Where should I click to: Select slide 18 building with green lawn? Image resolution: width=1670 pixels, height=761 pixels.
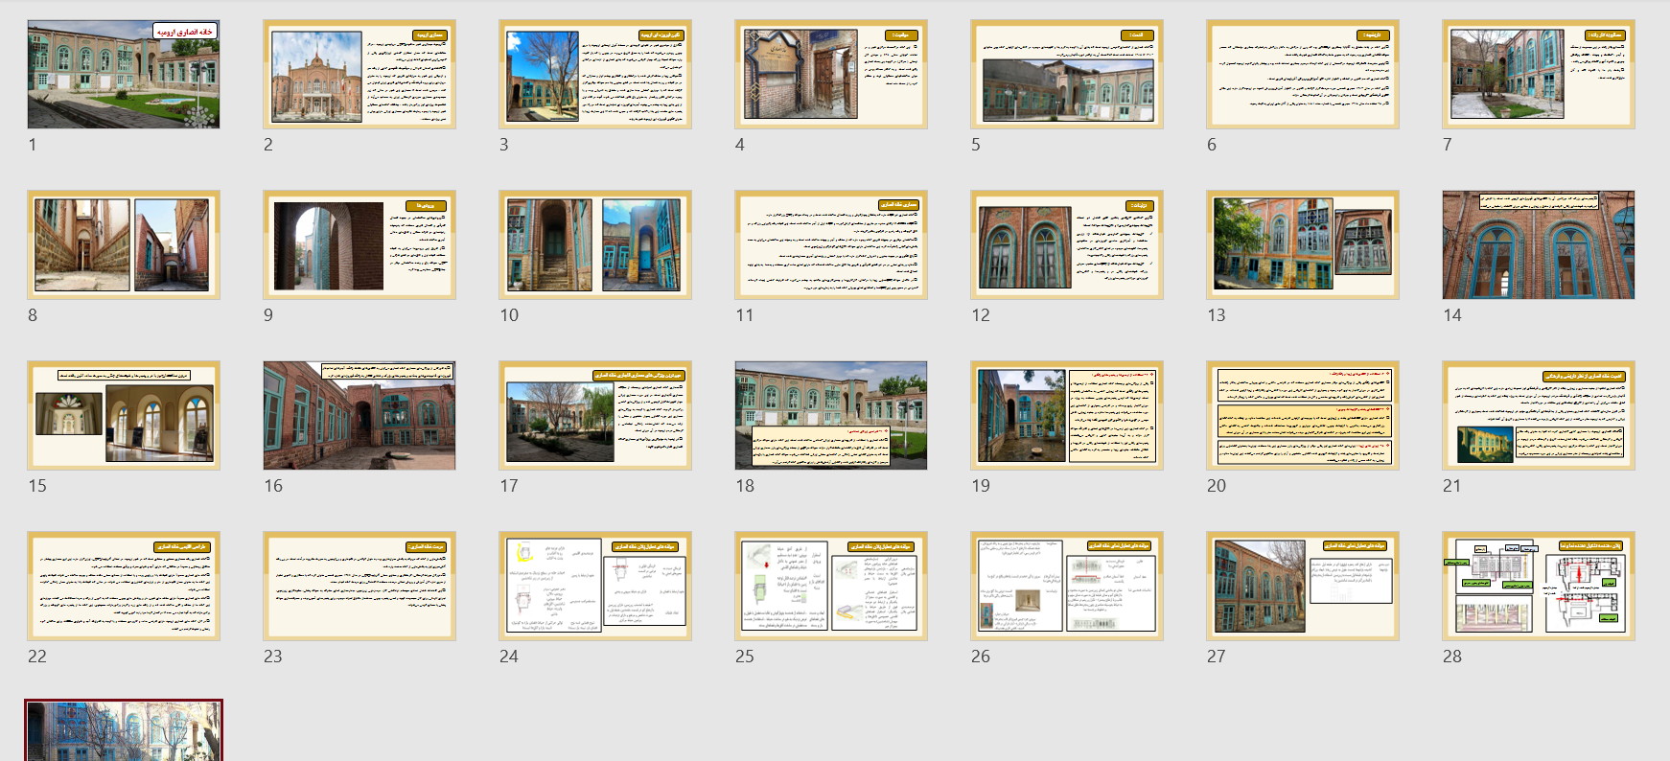(831, 416)
